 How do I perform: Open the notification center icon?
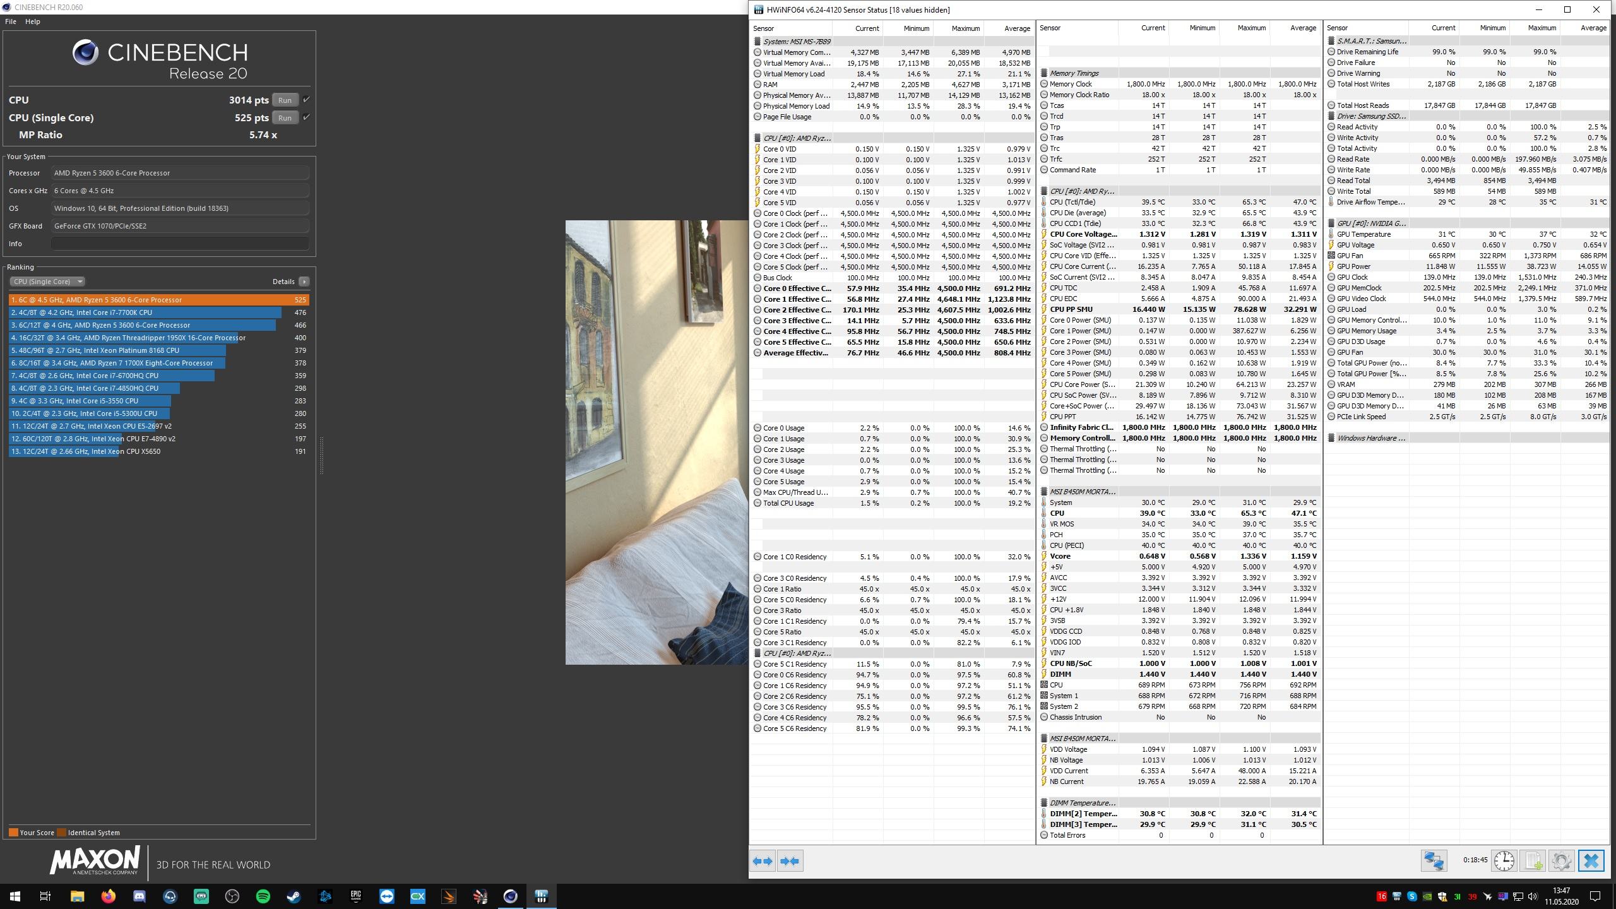(x=1595, y=896)
